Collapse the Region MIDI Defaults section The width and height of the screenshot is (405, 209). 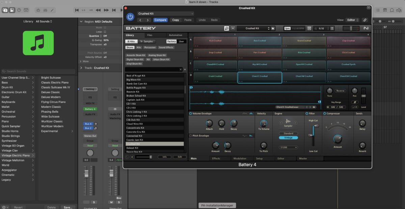tap(81, 22)
